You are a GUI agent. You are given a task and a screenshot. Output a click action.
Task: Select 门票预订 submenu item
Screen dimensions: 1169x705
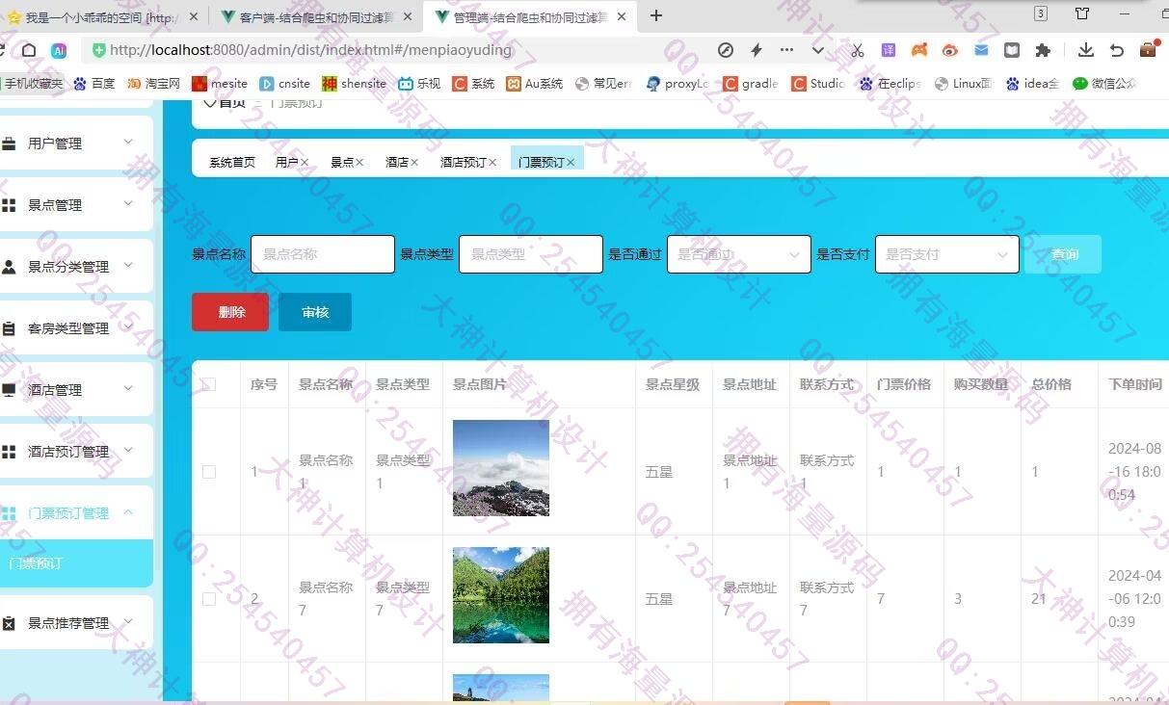pos(75,563)
